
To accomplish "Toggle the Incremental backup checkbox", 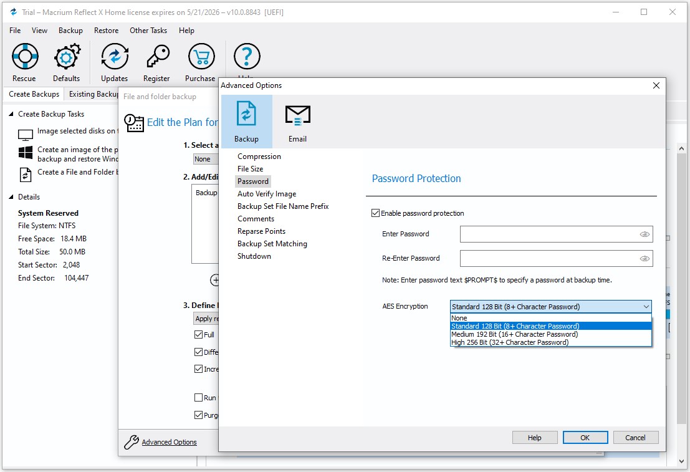I will (x=198, y=368).
